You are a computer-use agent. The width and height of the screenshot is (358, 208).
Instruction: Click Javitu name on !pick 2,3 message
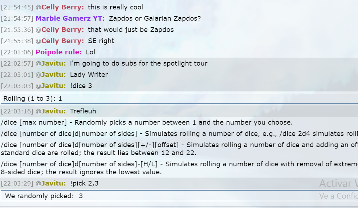point(53,183)
